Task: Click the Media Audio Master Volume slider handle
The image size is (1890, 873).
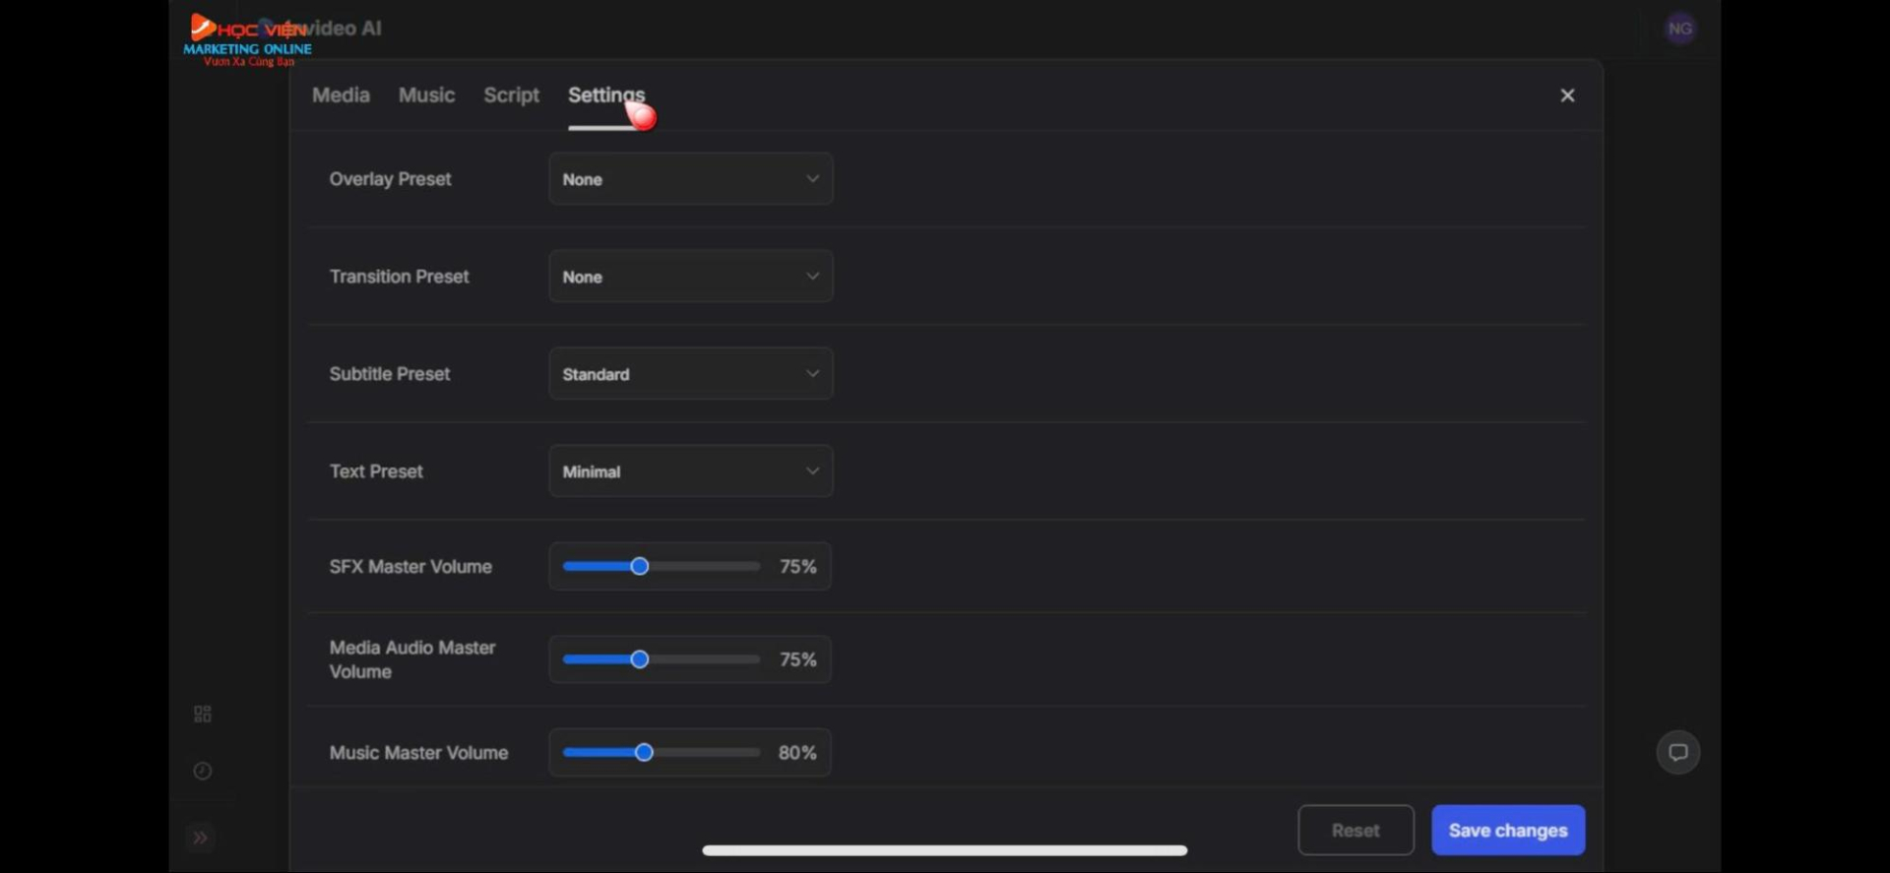Action: (x=640, y=659)
